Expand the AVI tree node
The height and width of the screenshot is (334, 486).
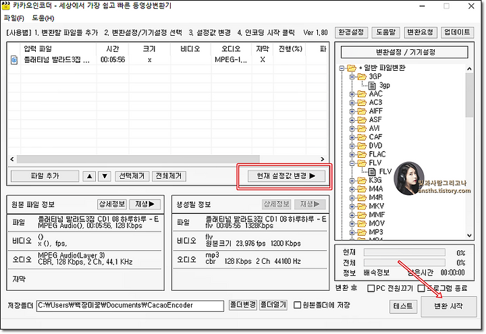(x=352, y=129)
